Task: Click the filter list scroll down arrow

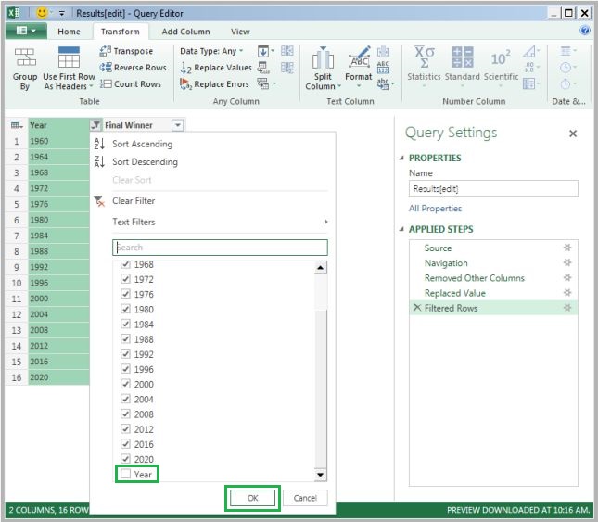Action: click(x=321, y=475)
